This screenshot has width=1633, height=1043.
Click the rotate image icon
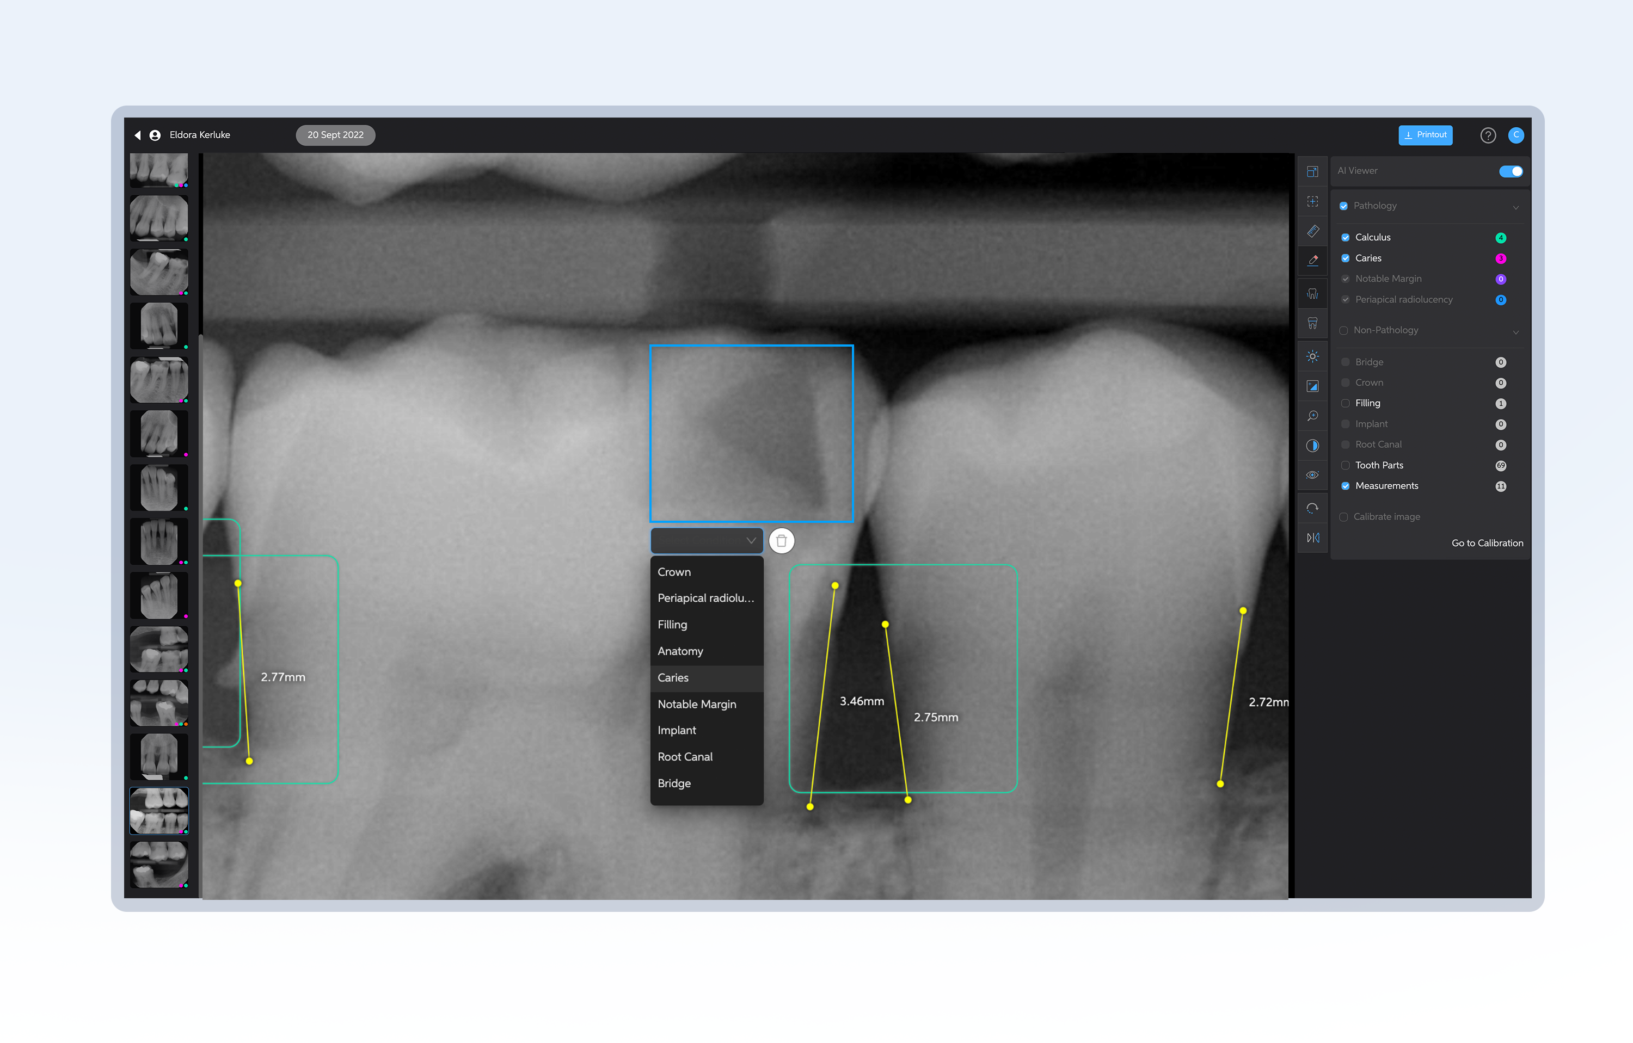(1312, 508)
